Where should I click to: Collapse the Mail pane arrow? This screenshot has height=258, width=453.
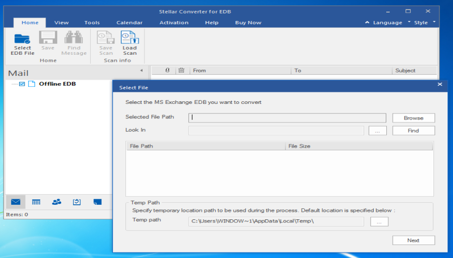(141, 70)
